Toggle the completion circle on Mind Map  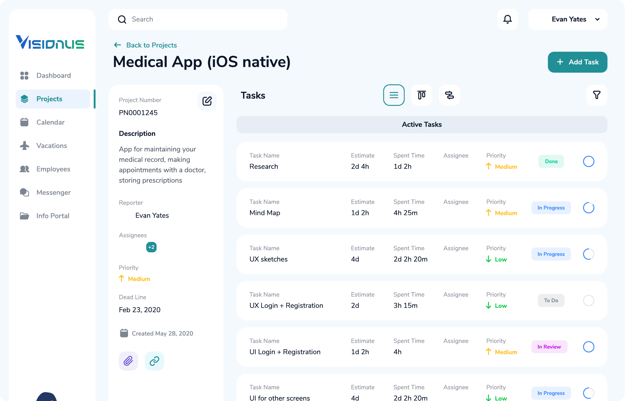point(589,208)
